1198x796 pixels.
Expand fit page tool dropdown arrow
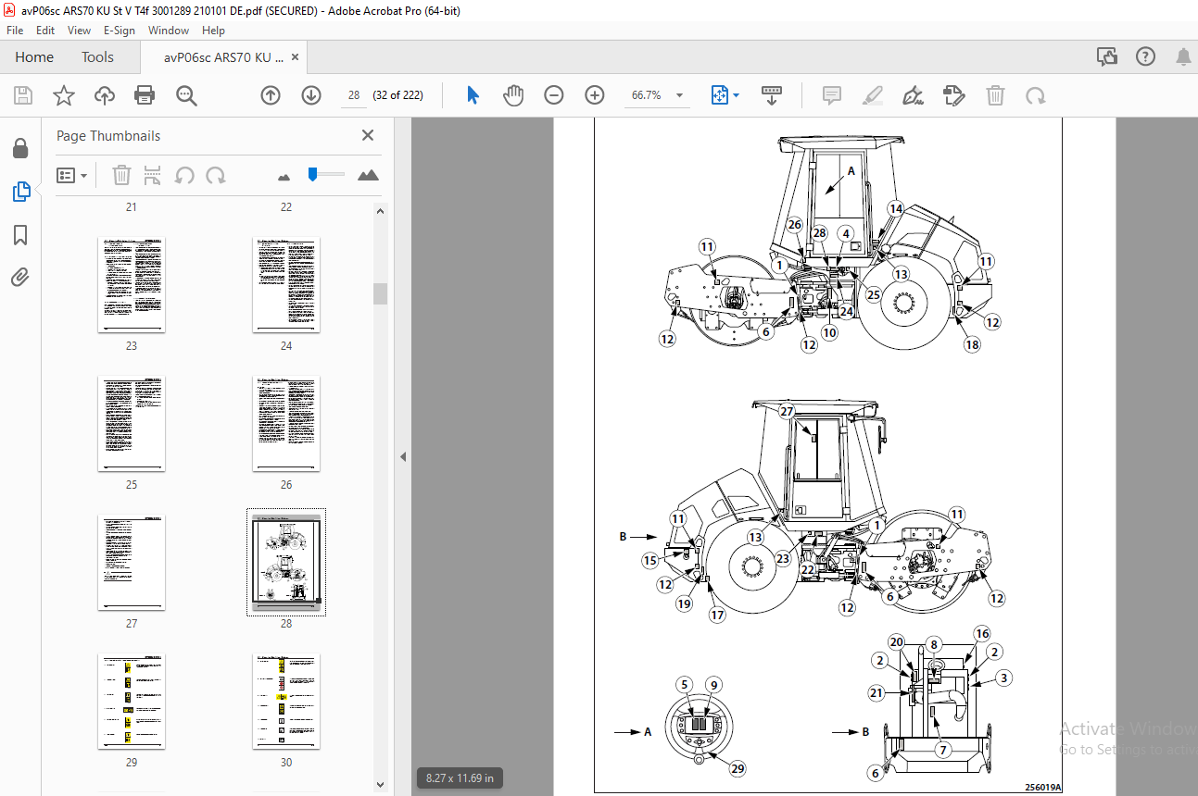pyautogui.click(x=737, y=95)
